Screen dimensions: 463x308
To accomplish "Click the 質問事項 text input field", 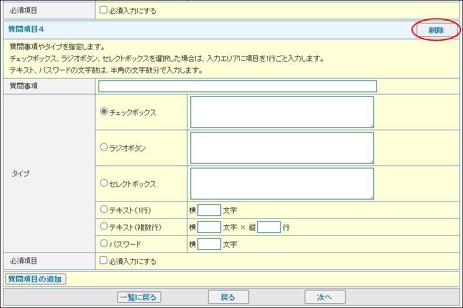I will tap(237, 86).
